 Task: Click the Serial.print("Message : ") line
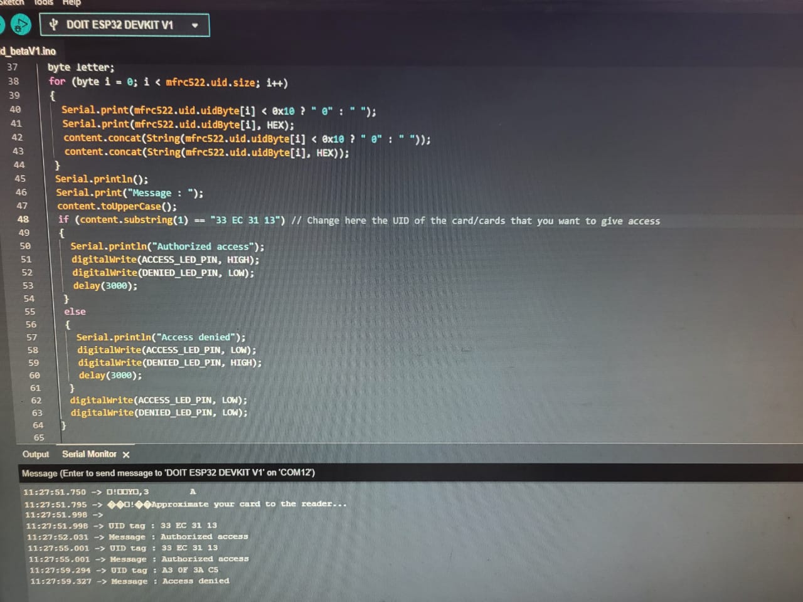[130, 193]
